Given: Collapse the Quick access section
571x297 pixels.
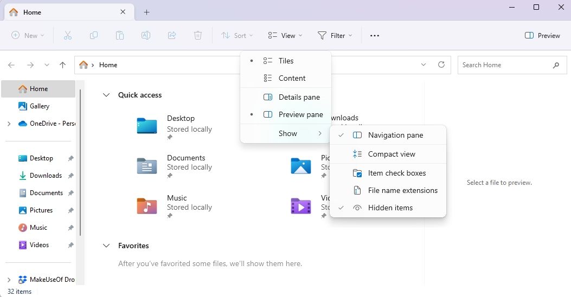Looking at the screenshot, I should (x=106, y=95).
